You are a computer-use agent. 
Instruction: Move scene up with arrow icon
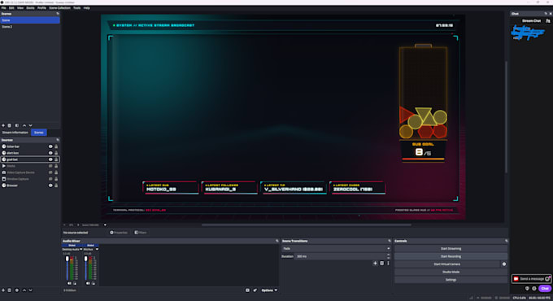click(24, 125)
